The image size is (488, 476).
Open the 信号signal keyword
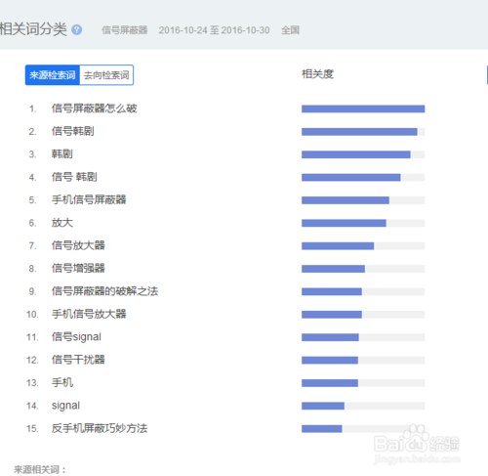tap(76, 337)
